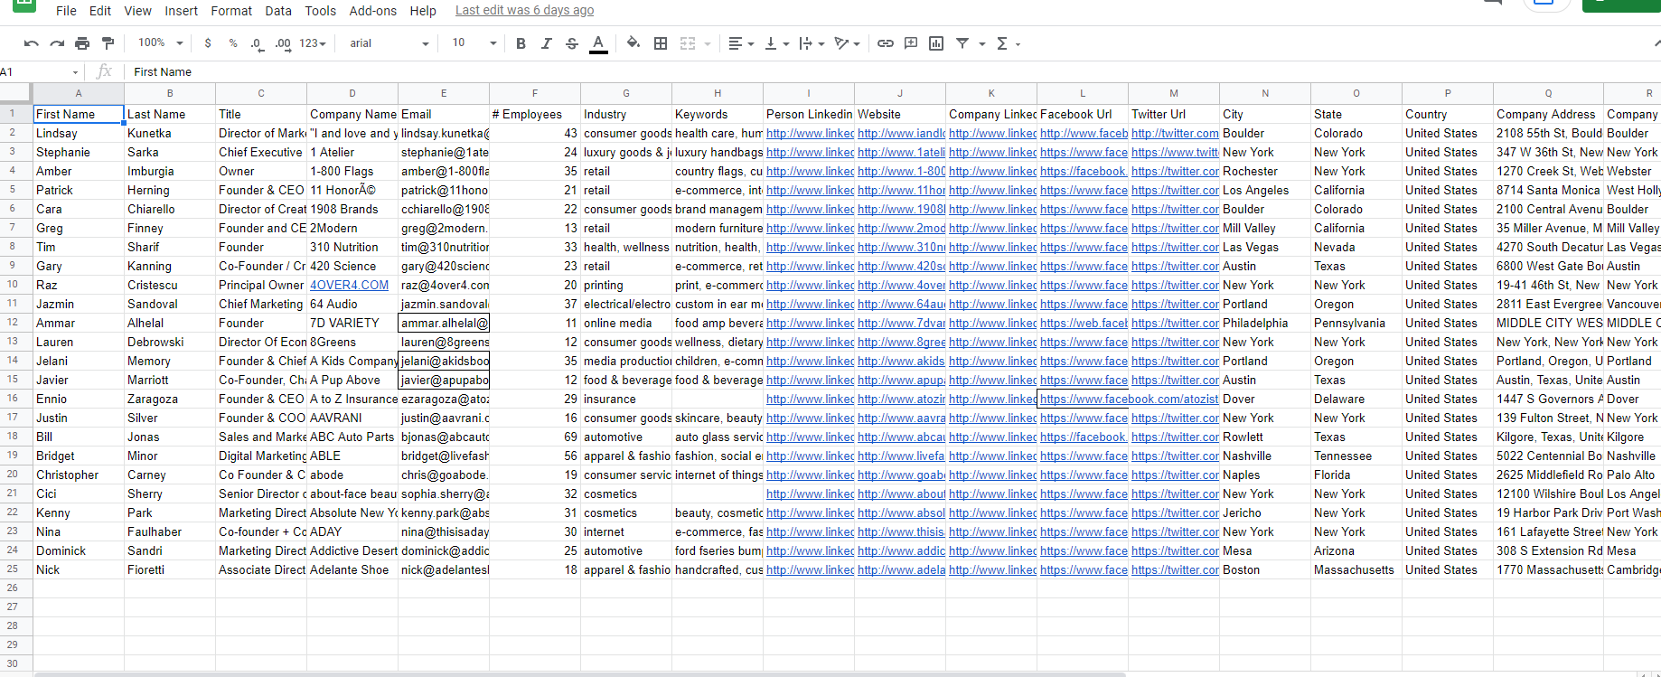Print the spreadsheet using printer icon
This screenshot has width=1661, height=677.
(82, 43)
